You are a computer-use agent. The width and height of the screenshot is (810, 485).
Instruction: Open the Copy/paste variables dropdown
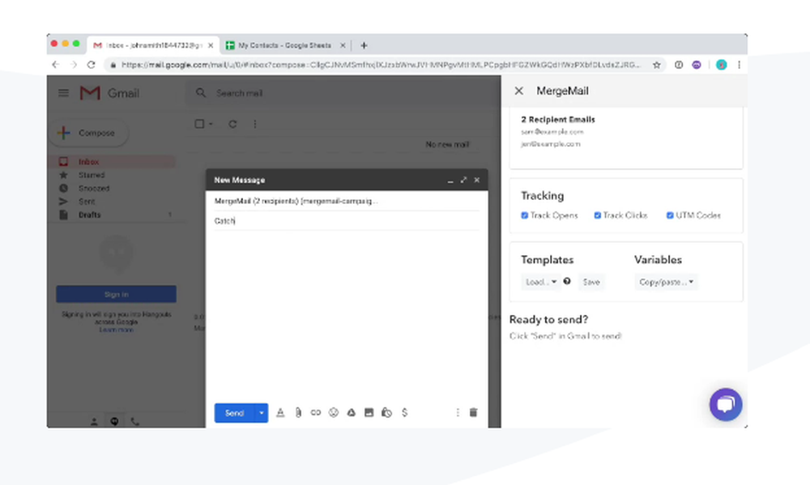point(666,282)
